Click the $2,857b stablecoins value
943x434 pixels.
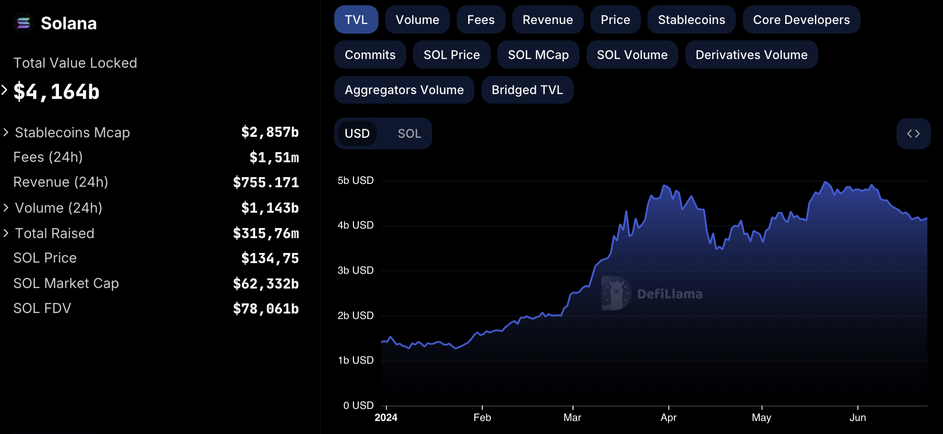point(270,132)
